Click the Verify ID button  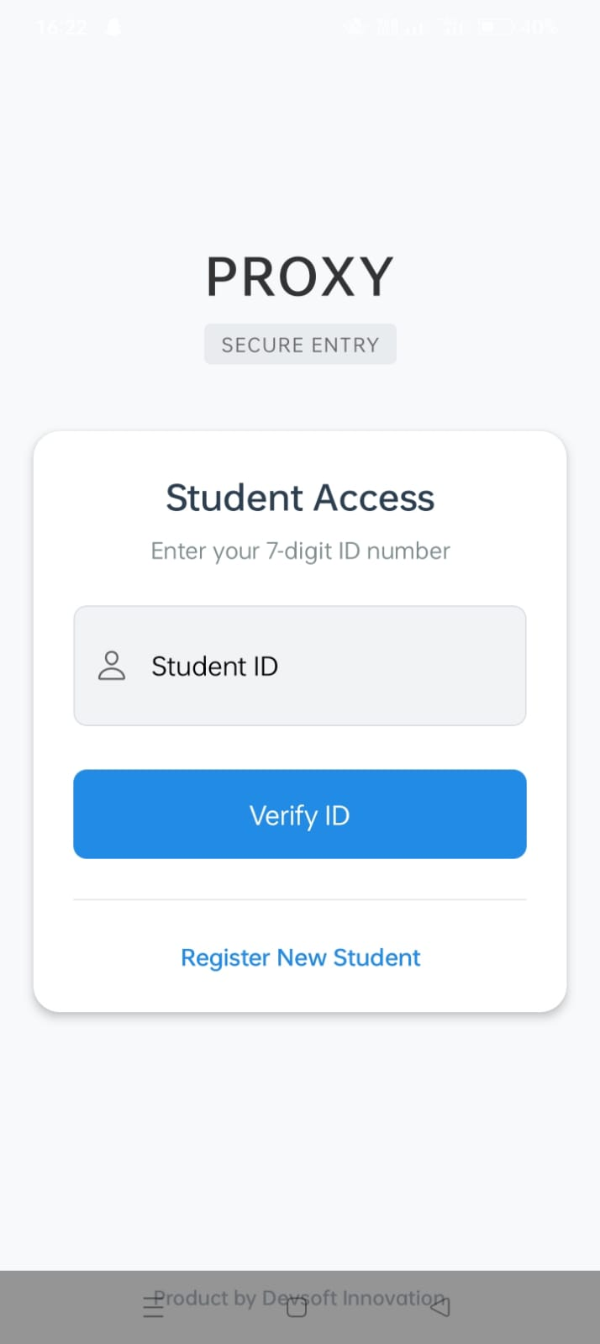pos(300,814)
